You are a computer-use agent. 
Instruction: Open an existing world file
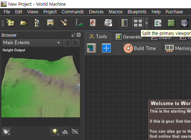coord(24,23)
